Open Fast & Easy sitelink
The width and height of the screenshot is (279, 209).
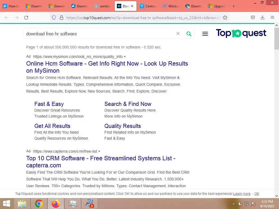pyautogui.click(x=49, y=104)
